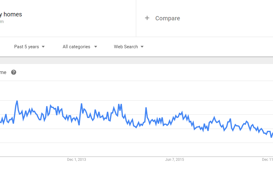Click the 'homes' search term box
The image size is (273, 169).
coord(12,14)
